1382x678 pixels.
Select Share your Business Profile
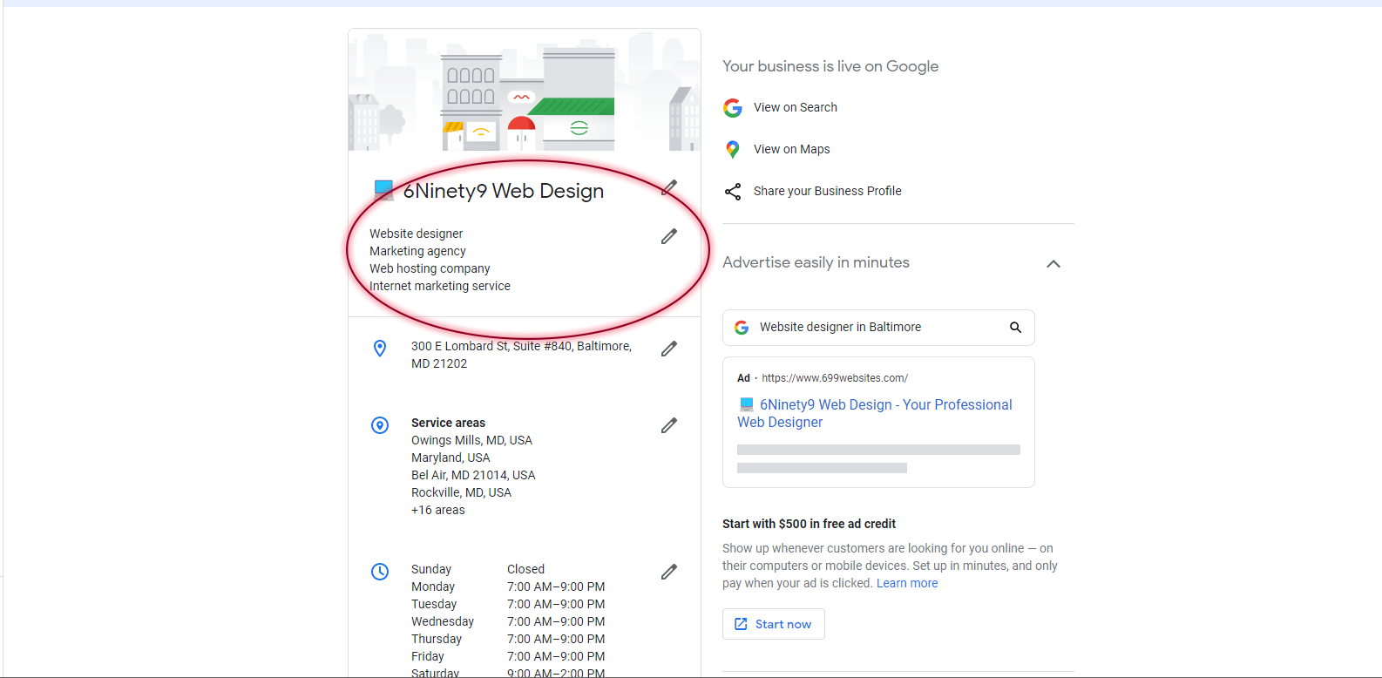coord(827,191)
